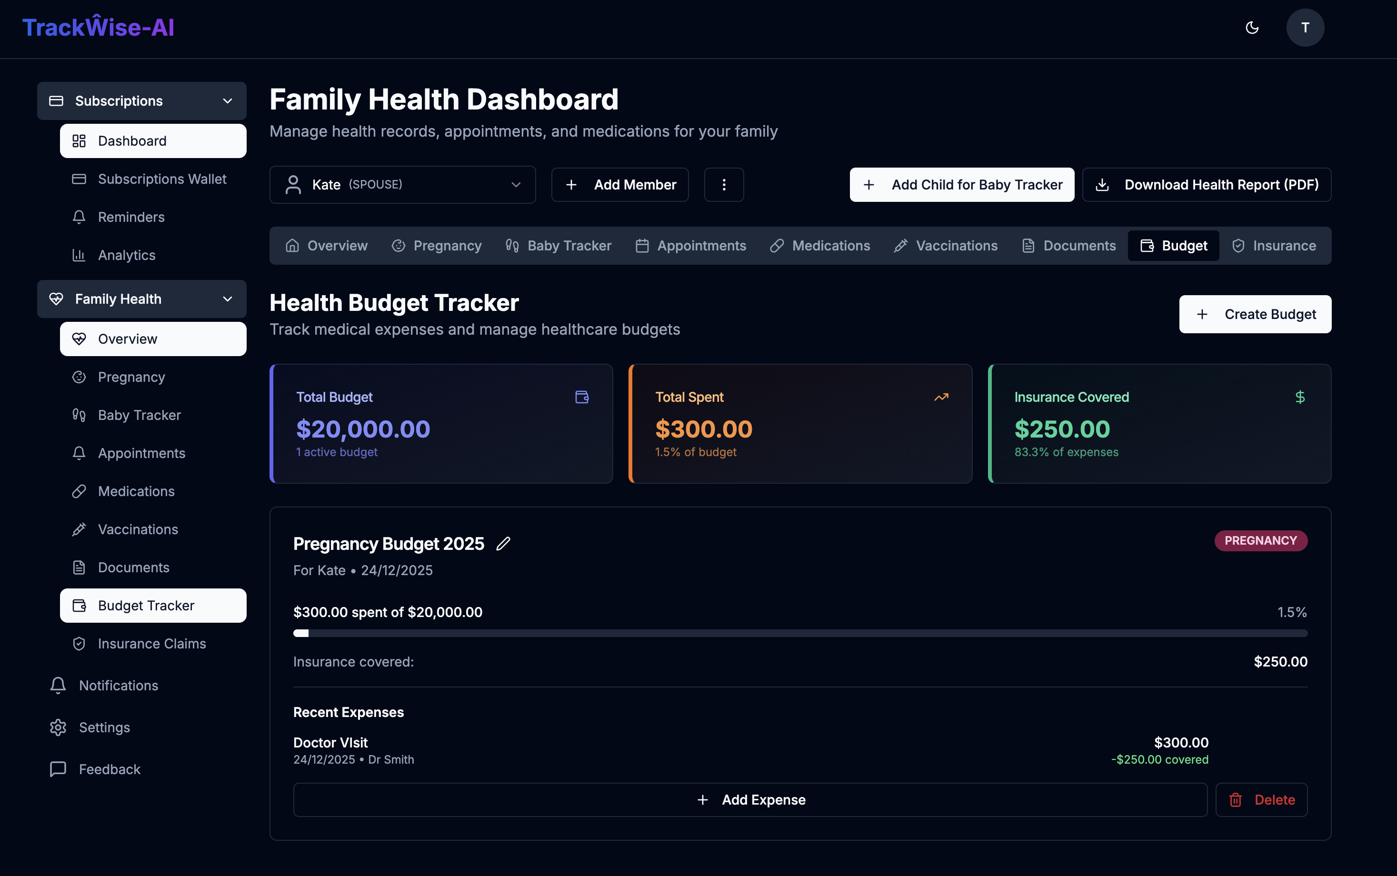
Task: Open Medications via the pill icon in sidebar
Action: point(79,491)
